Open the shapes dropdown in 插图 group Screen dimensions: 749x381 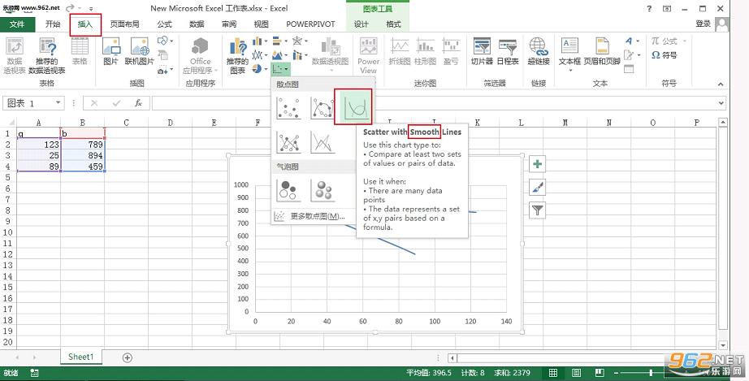click(165, 41)
